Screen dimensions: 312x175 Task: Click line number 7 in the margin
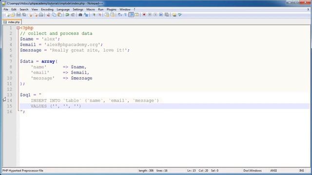pyautogui.click(x=11, y=61)
